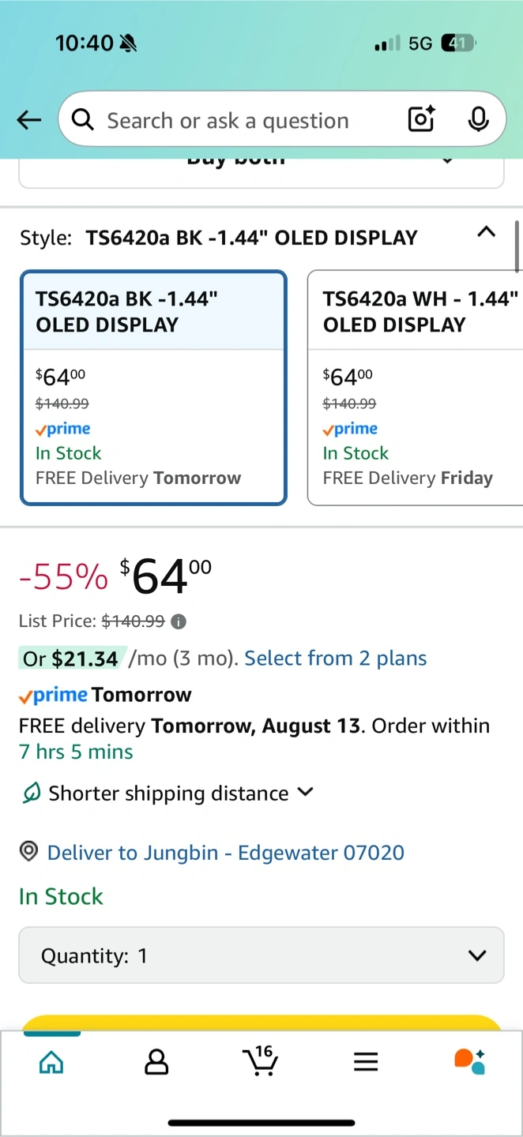The height and width of the screenshot is (1137, 523).
Task: Open the Rufus AI assistant icon
Action: (470, 1061)
